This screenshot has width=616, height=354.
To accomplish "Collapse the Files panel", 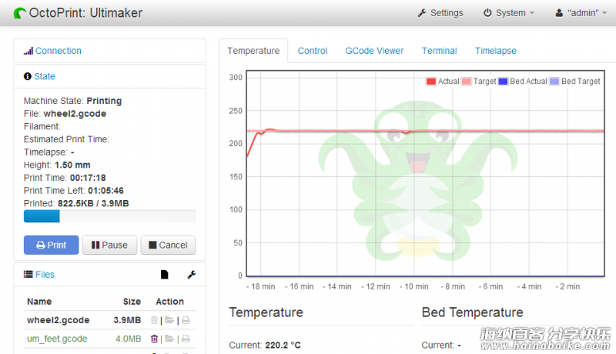I will [45, 275].
